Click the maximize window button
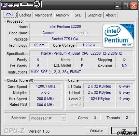This screenshot has height=136, width=139. click(x=126, y=5)
